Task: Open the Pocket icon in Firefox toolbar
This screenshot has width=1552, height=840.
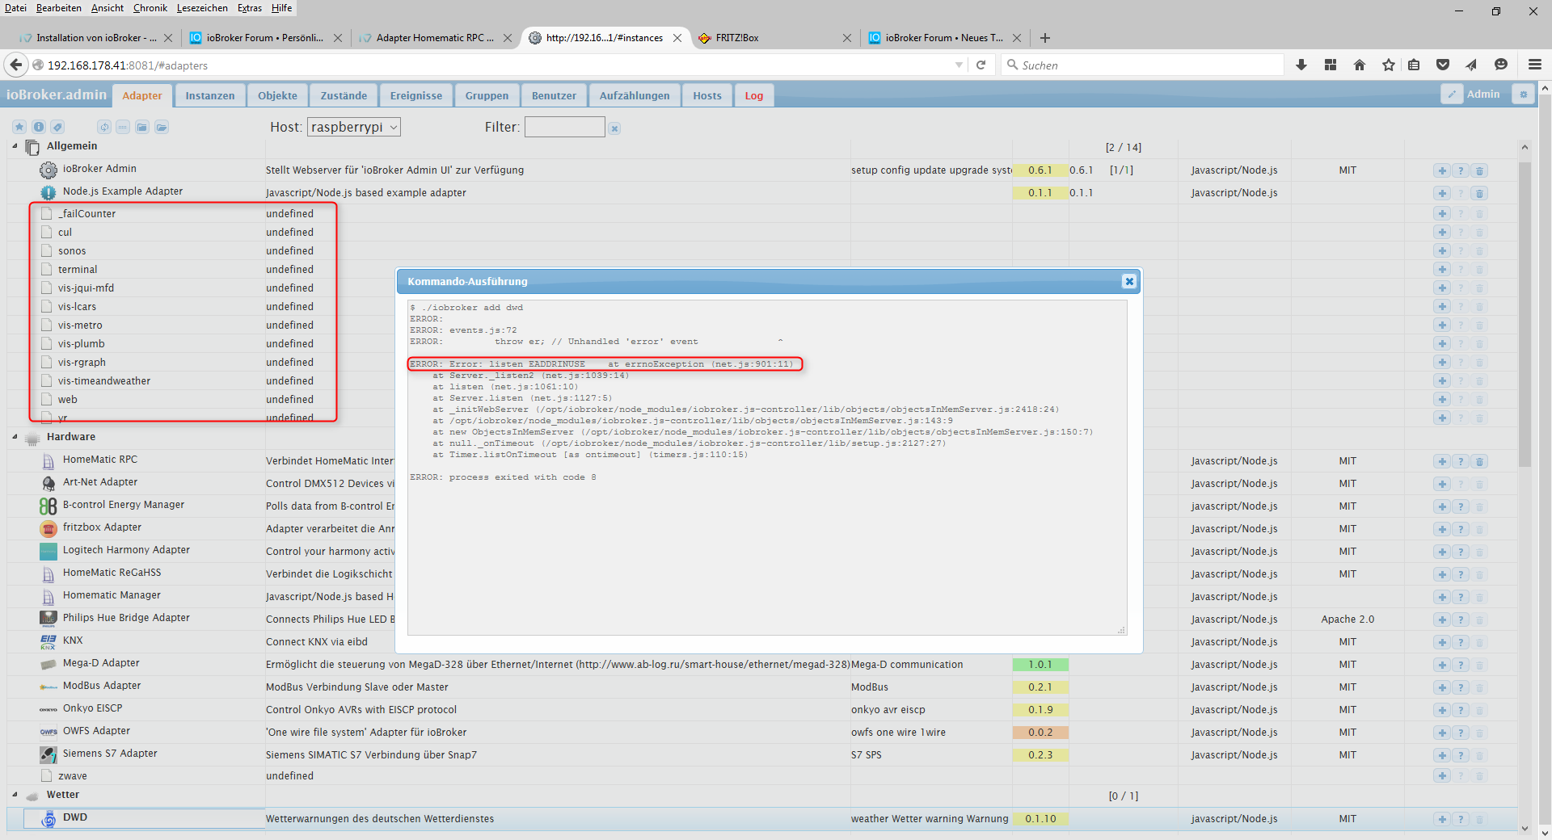Action: pos(1443,65)
